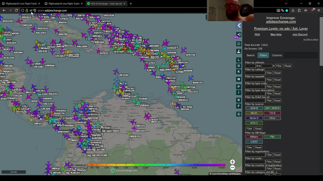Toggle the I map button
This screenshot has width=323, height=181.
point(239,93)
